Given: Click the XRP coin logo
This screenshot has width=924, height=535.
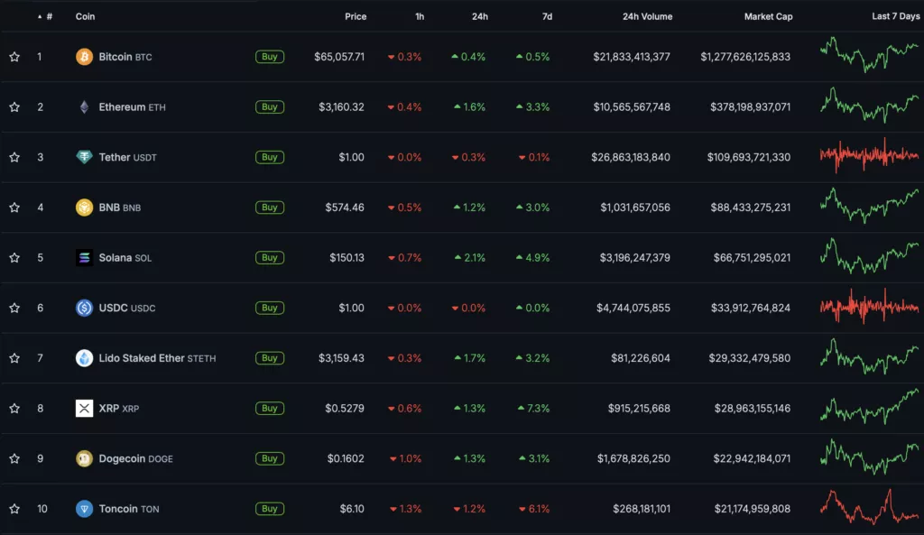Looking at the screenshot, I should [x=84, y=408].
